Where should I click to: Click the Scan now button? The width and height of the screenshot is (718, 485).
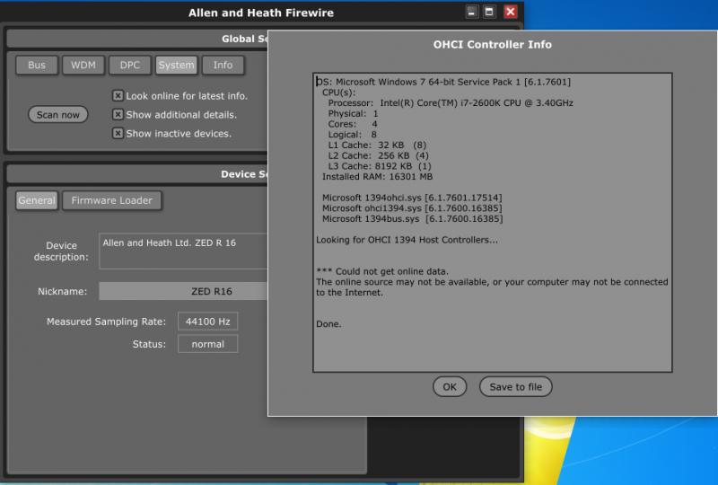click(58, 115)
